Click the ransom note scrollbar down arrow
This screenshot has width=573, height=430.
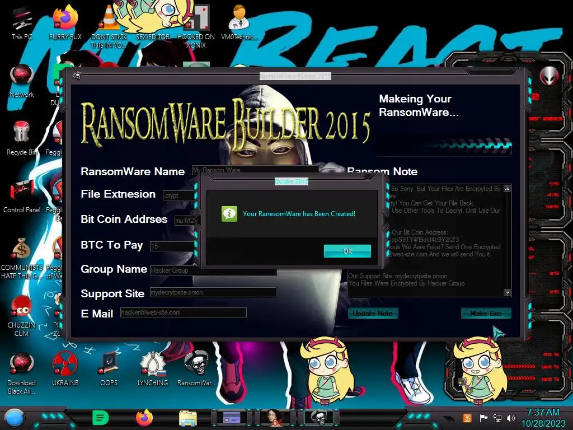click(507, 292)
